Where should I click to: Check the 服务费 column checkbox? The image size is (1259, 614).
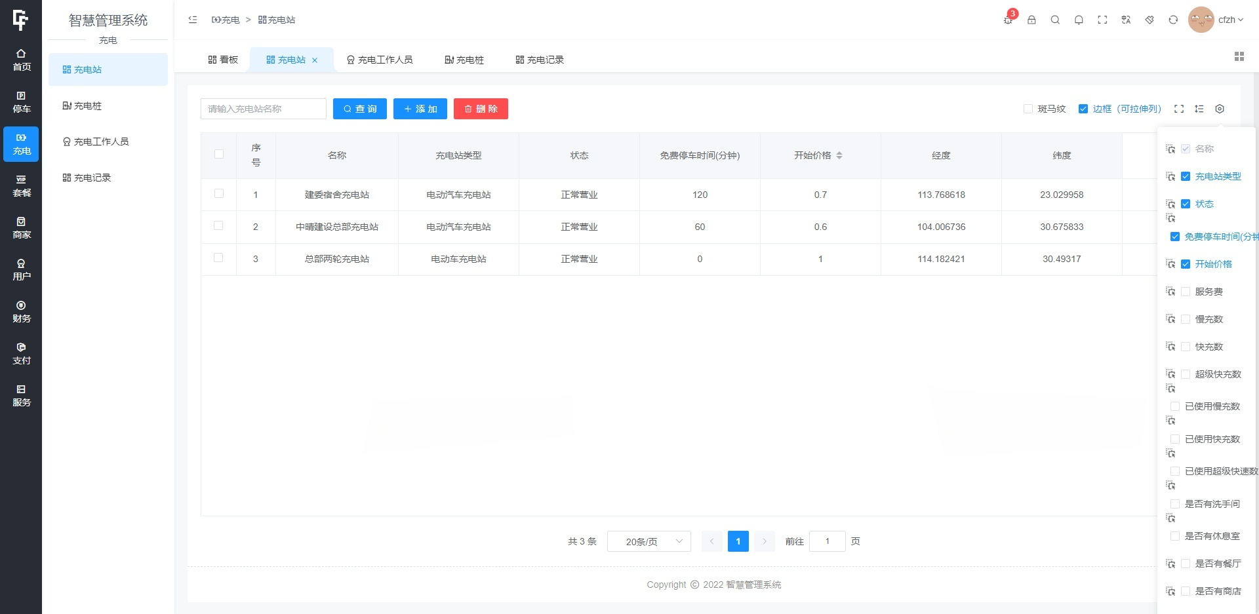[1186, 292]
